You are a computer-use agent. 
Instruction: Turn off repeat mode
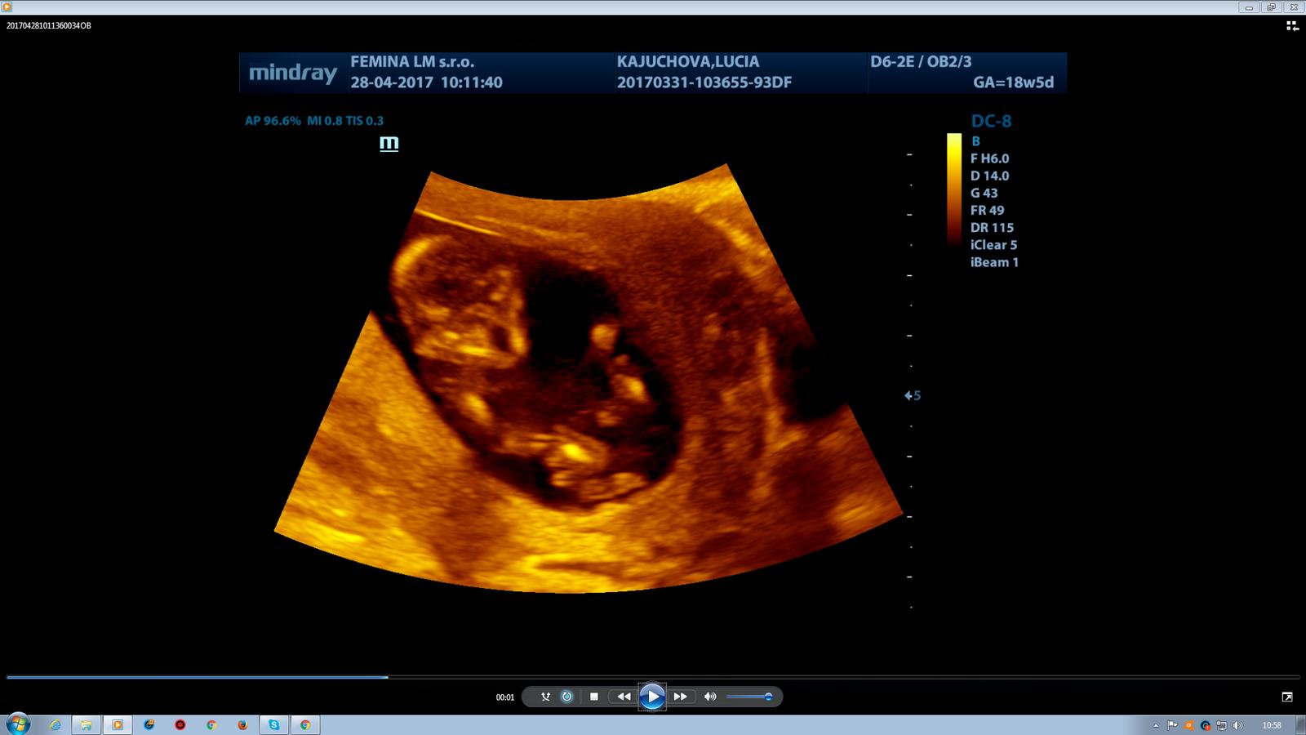pos(567,697)
